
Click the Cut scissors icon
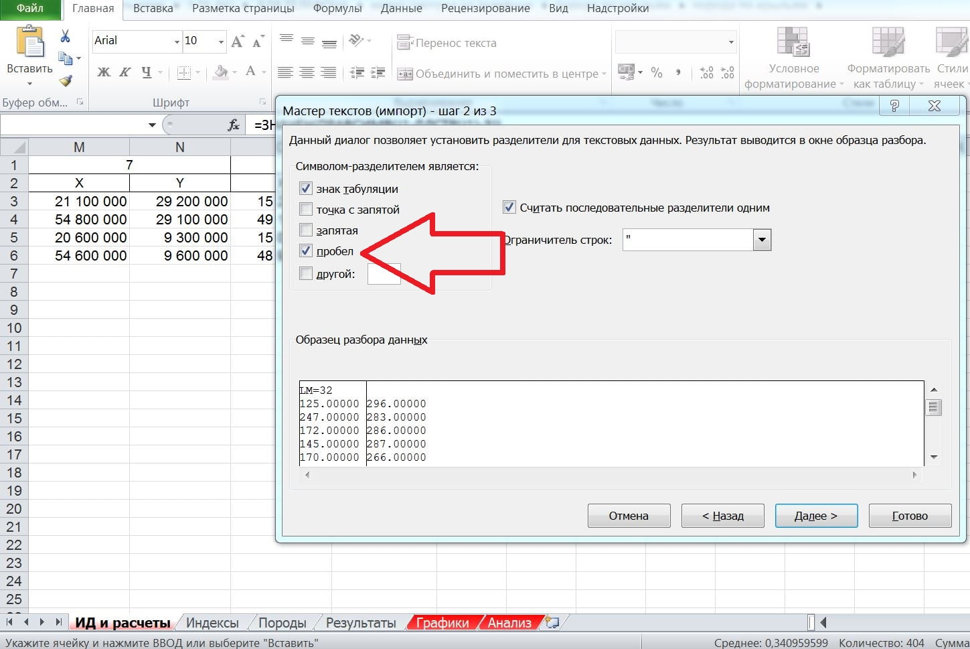pyautogui.click(x=65, y=36)
